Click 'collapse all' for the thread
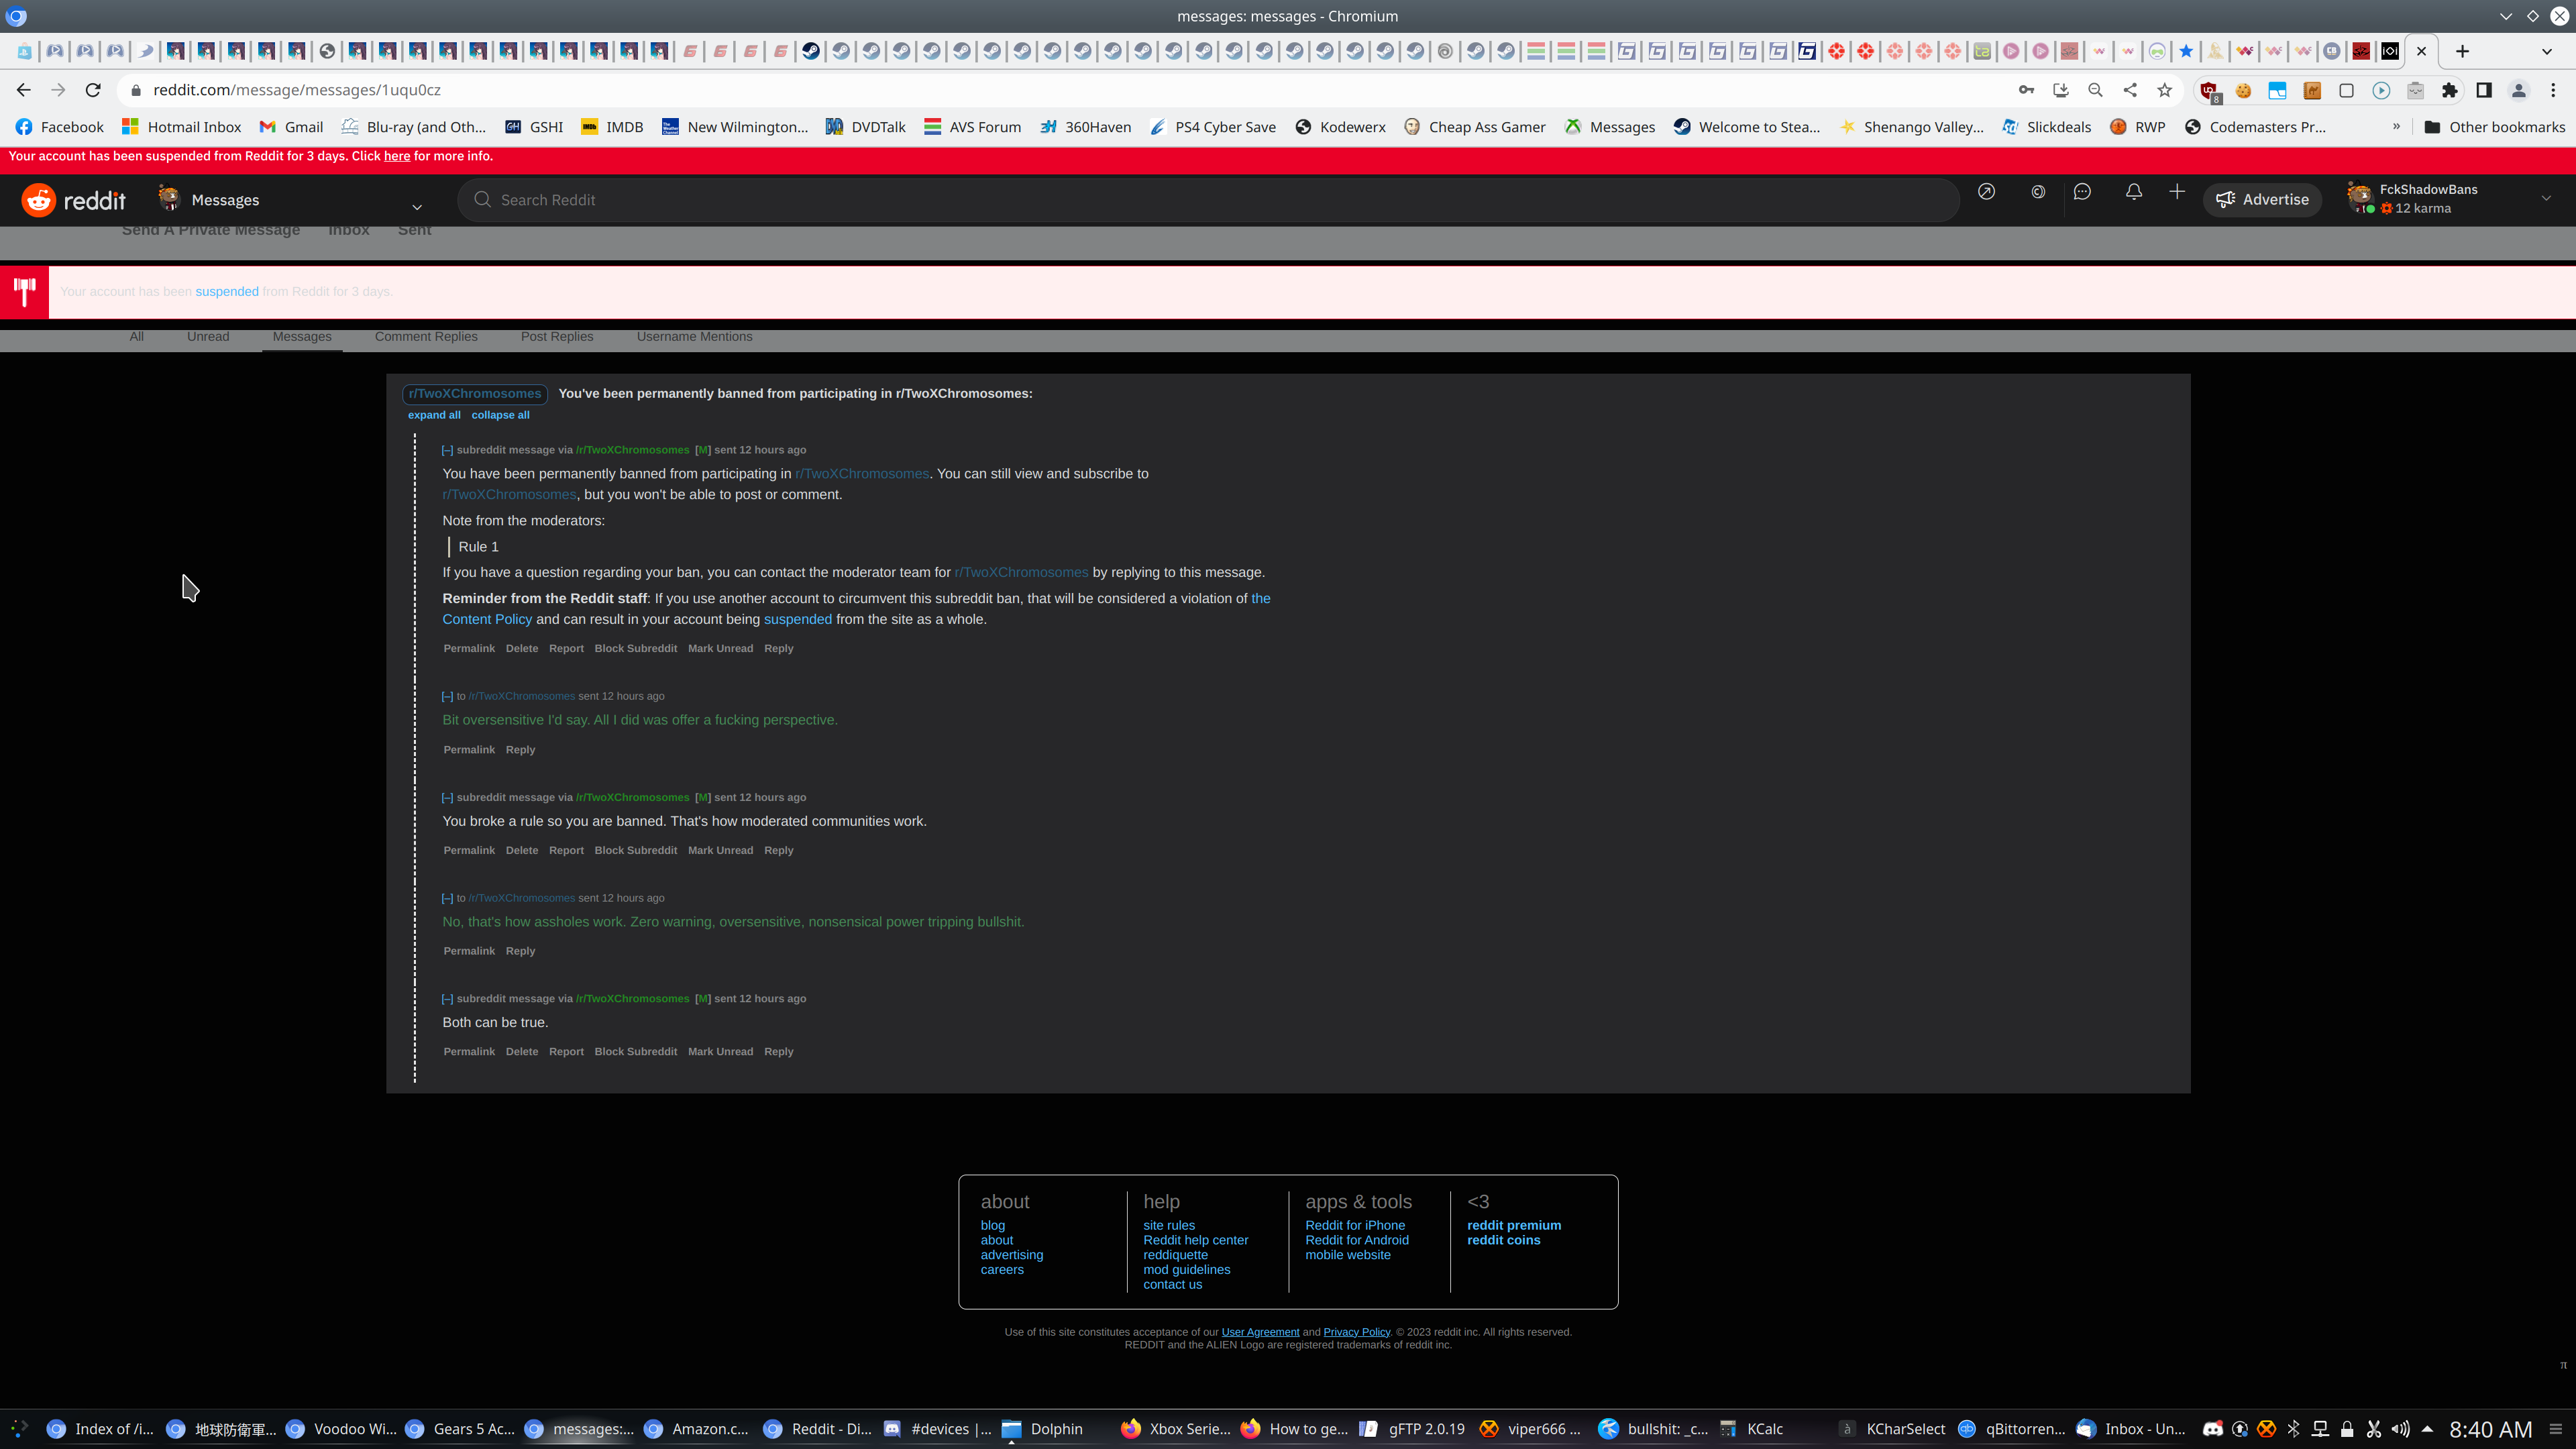 500,415
